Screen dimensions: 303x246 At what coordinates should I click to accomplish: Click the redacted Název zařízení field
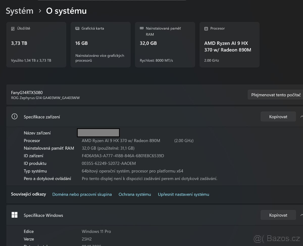pyautogui.click(x=98, y=132)
